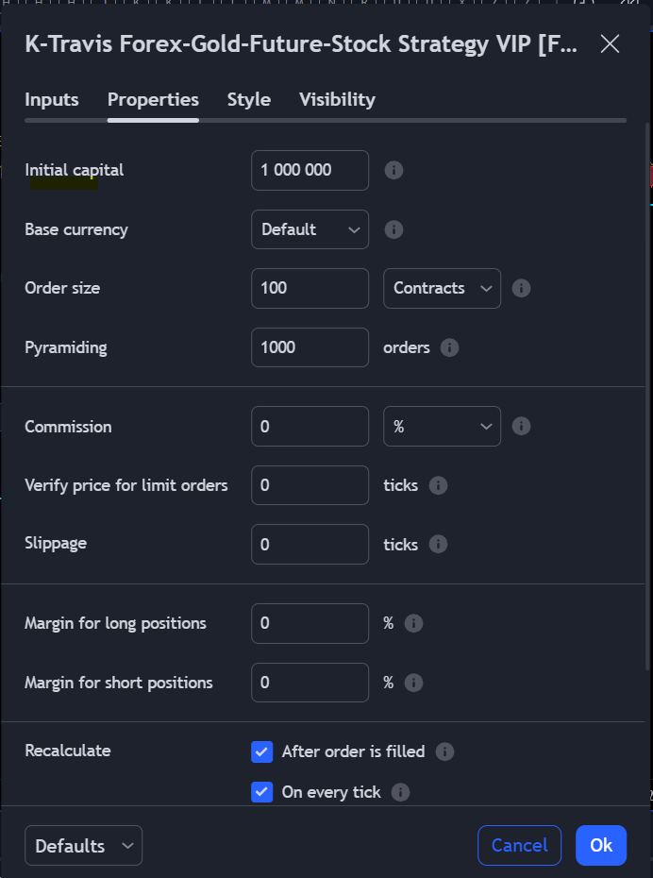Open the Base currency Default dropdown
This screenshot has height=878, width=653.
tap(310, 229)
